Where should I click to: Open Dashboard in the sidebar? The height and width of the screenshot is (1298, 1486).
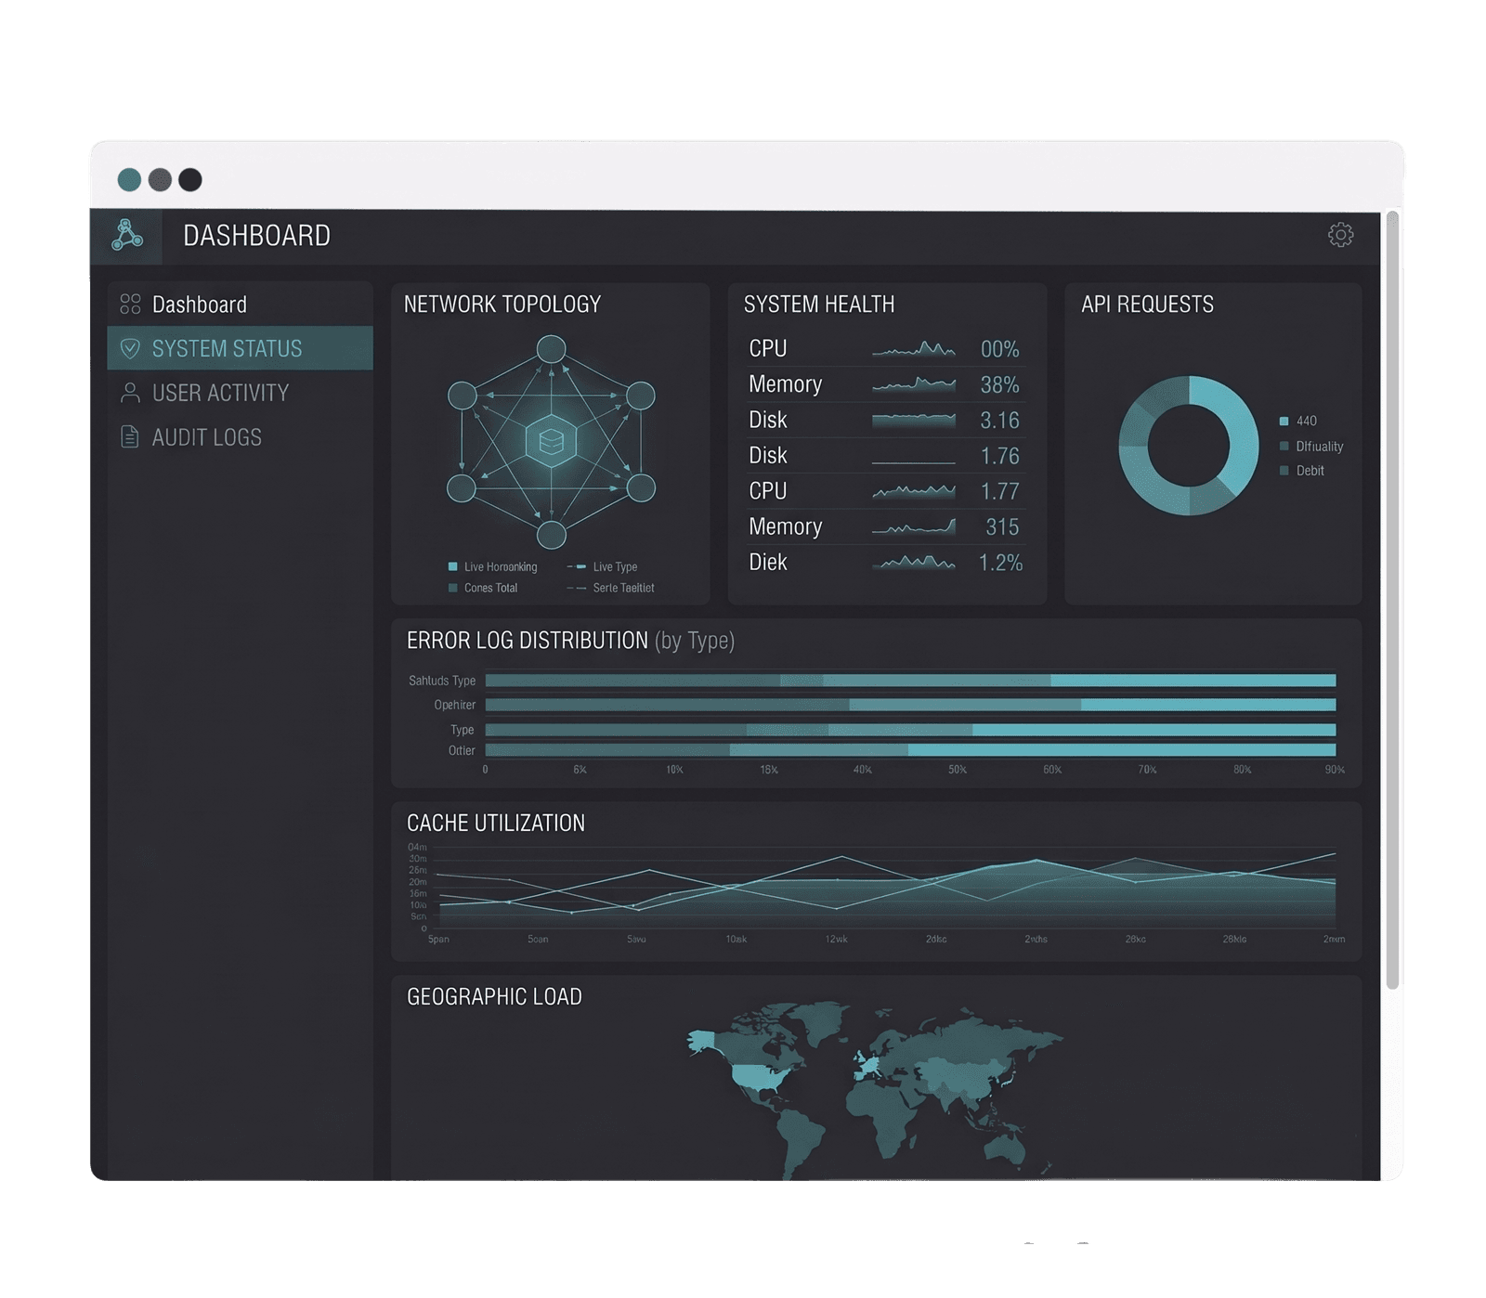coord(240,304)
